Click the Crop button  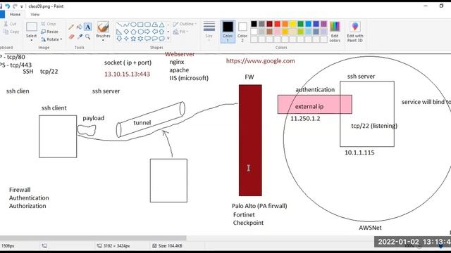[x=49, y=24]
